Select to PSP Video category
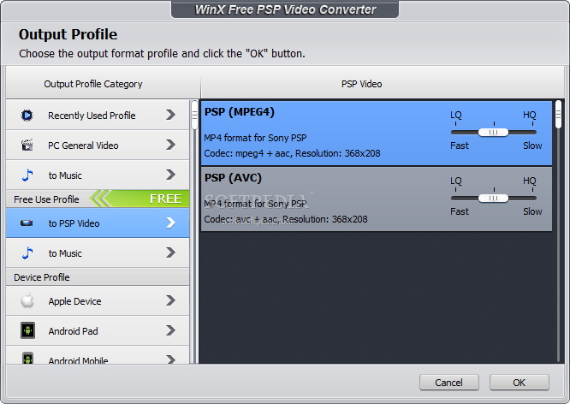 (98, 223)
